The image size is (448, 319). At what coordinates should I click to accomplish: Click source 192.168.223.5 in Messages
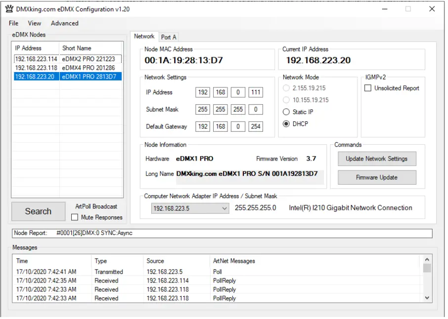[x=165, y=272]
